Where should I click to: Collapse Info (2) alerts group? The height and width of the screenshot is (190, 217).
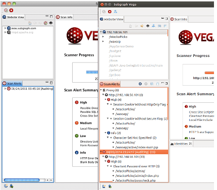105,133
